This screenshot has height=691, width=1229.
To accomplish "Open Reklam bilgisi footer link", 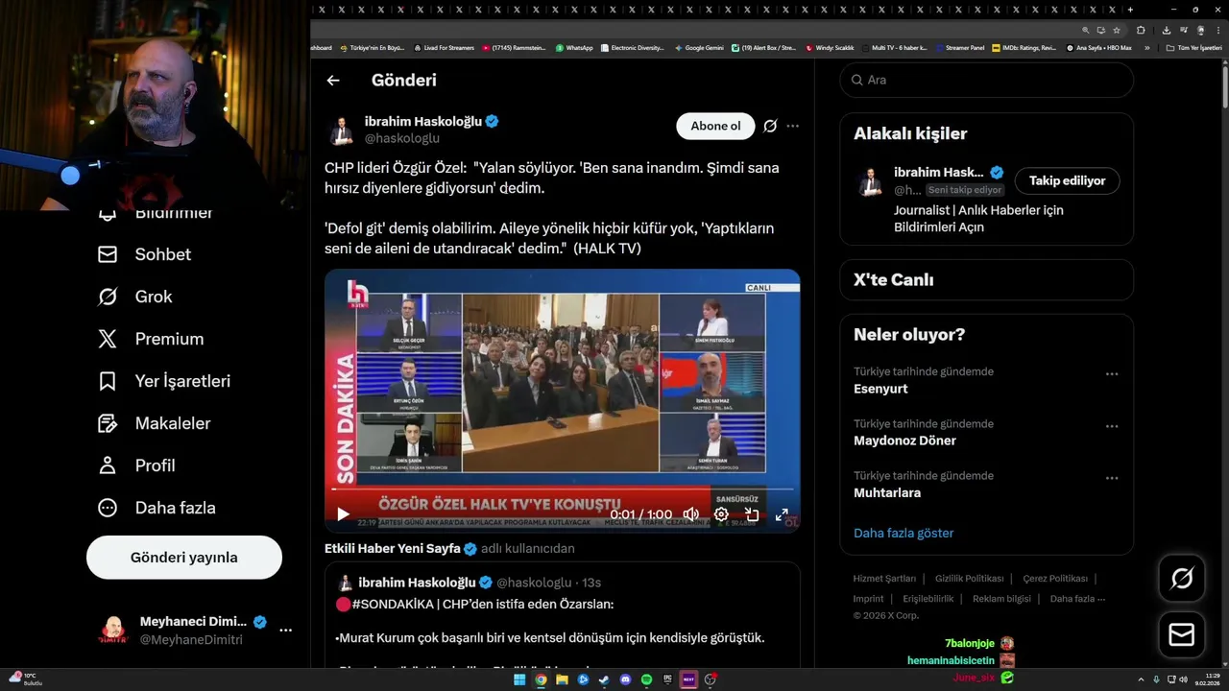I will pyautogui.click(x=1001, y=599).
